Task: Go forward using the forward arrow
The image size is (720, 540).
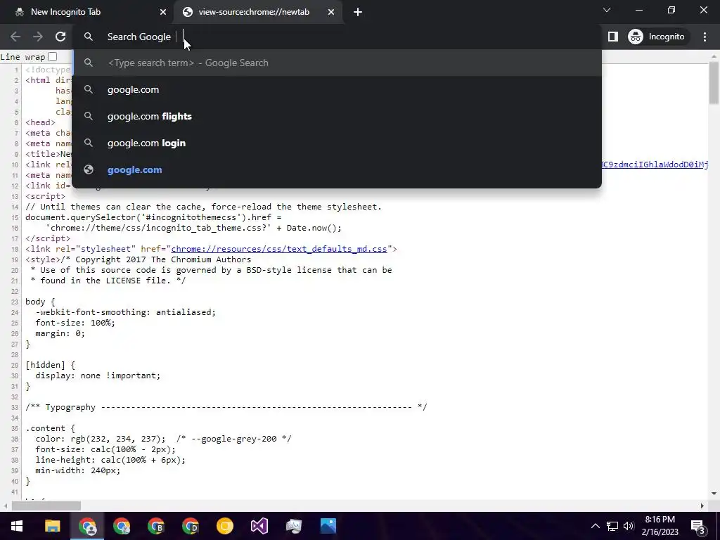Action: pyautogui.click(x=38, y=37)
